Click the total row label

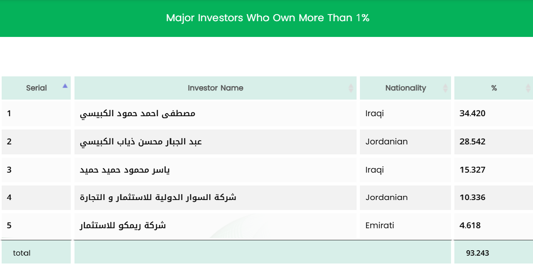pos(22,253)
